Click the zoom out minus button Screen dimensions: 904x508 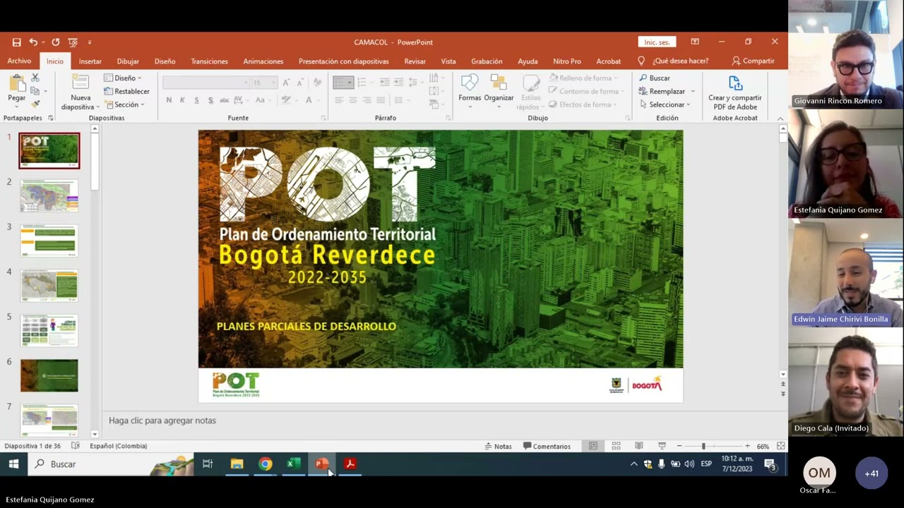coord(679,446)
